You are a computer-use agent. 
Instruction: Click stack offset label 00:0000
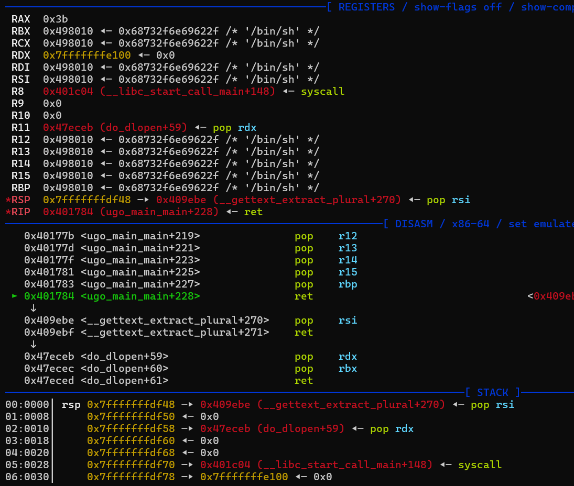coord(27,404)
